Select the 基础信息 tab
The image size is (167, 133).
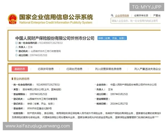pyautogui.click(x=20, y=69)
